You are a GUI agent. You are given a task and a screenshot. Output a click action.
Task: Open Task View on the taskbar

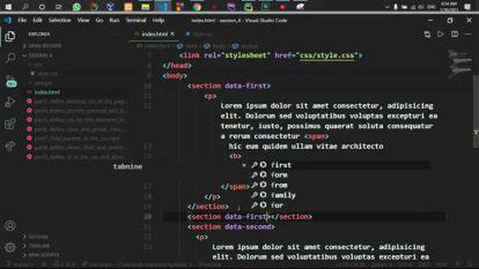[58, 7]
